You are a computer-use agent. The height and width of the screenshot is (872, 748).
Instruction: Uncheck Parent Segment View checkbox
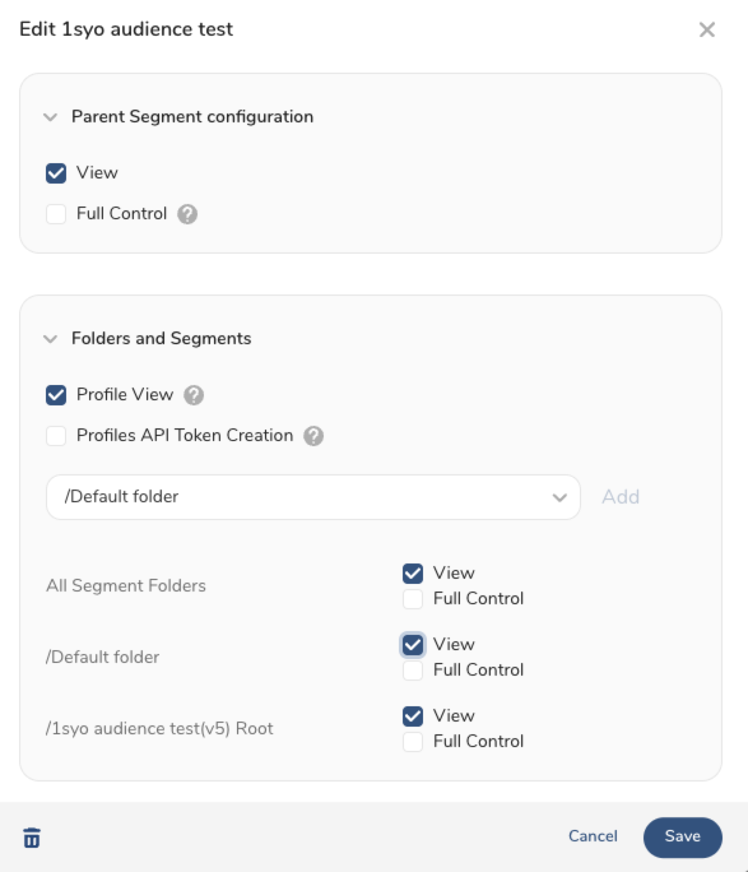tap(56, 173)
